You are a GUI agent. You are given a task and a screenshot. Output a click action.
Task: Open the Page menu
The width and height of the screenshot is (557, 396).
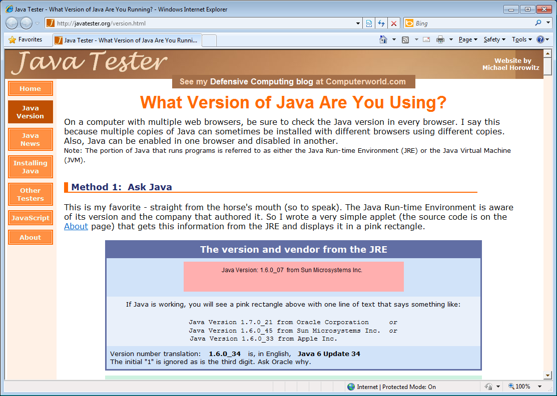coord(468,40)
